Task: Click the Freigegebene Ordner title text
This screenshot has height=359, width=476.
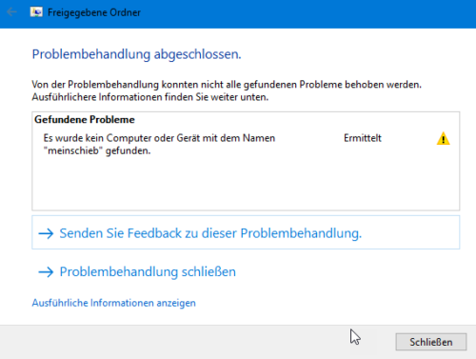Action: tap(94, 12)
